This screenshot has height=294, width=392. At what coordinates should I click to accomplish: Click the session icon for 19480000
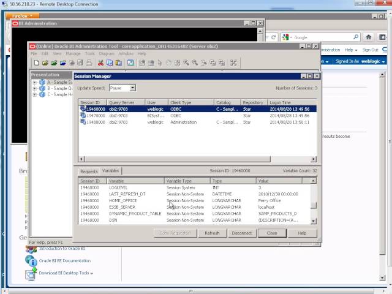click(x=83, y=122)
